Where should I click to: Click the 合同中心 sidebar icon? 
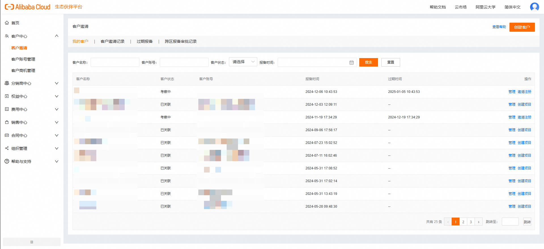[x=7, y=135]
